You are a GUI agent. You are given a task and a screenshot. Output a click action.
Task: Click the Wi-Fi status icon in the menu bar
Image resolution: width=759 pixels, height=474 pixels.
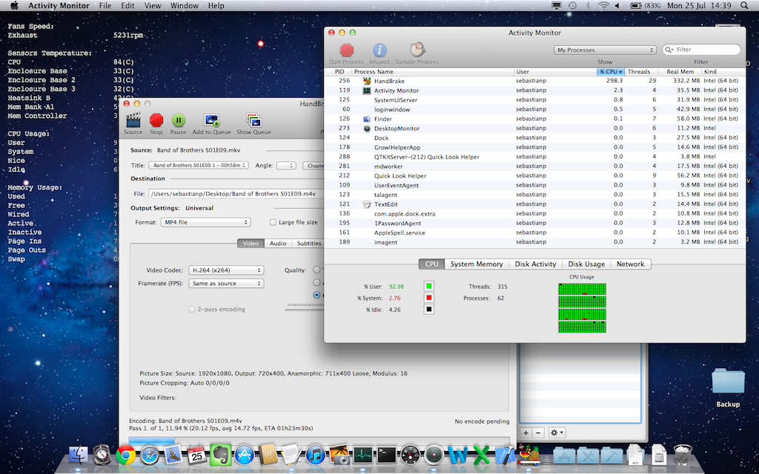(603, 6)
